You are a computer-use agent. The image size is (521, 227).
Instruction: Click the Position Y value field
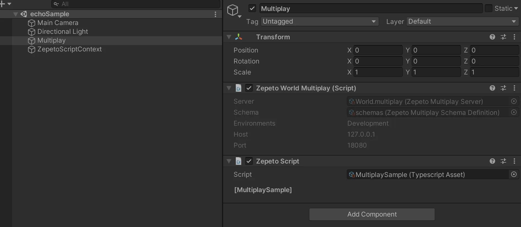coord(436,50)
